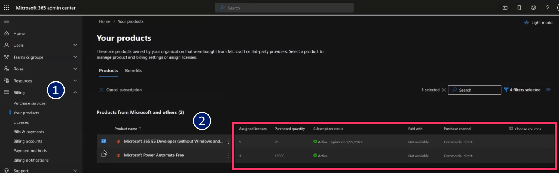Click purchased quantity 25 cell
The height and width of the screenshot is (173, 559).
coord(277,142)
